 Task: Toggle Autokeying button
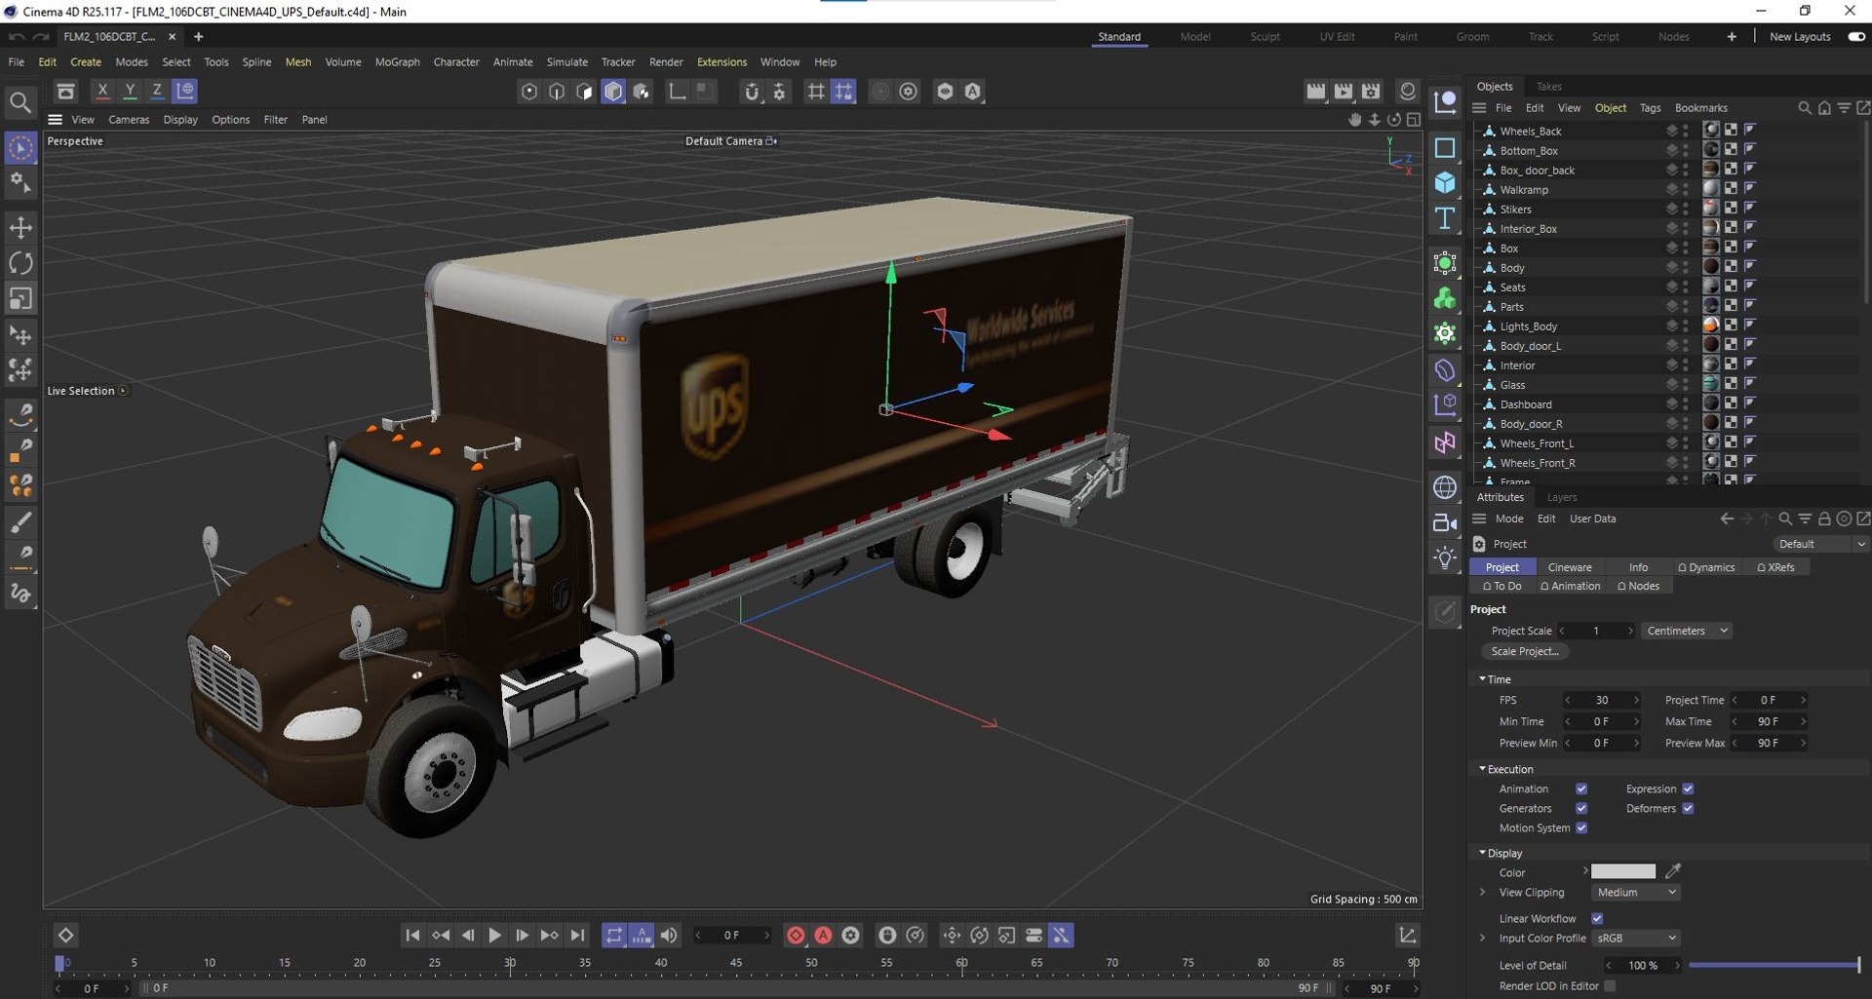823,936
